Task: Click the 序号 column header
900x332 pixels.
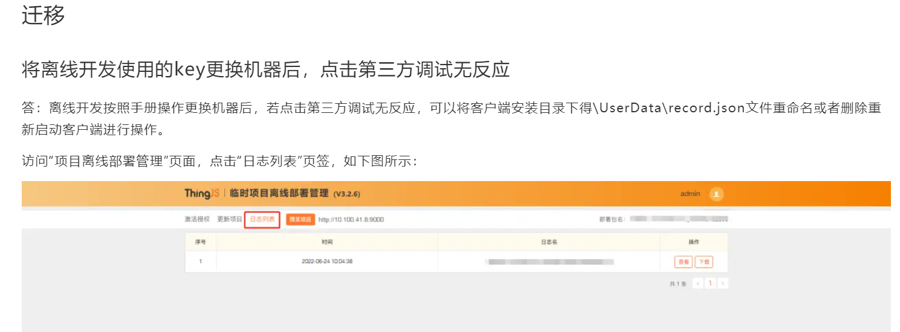Action: click(x=200, y=241)
